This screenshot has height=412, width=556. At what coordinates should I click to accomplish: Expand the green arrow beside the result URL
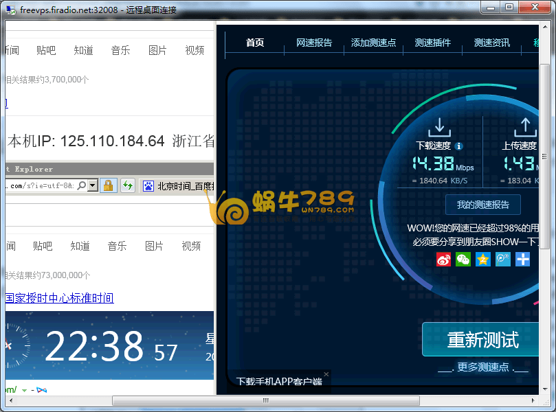pos(25,390)
